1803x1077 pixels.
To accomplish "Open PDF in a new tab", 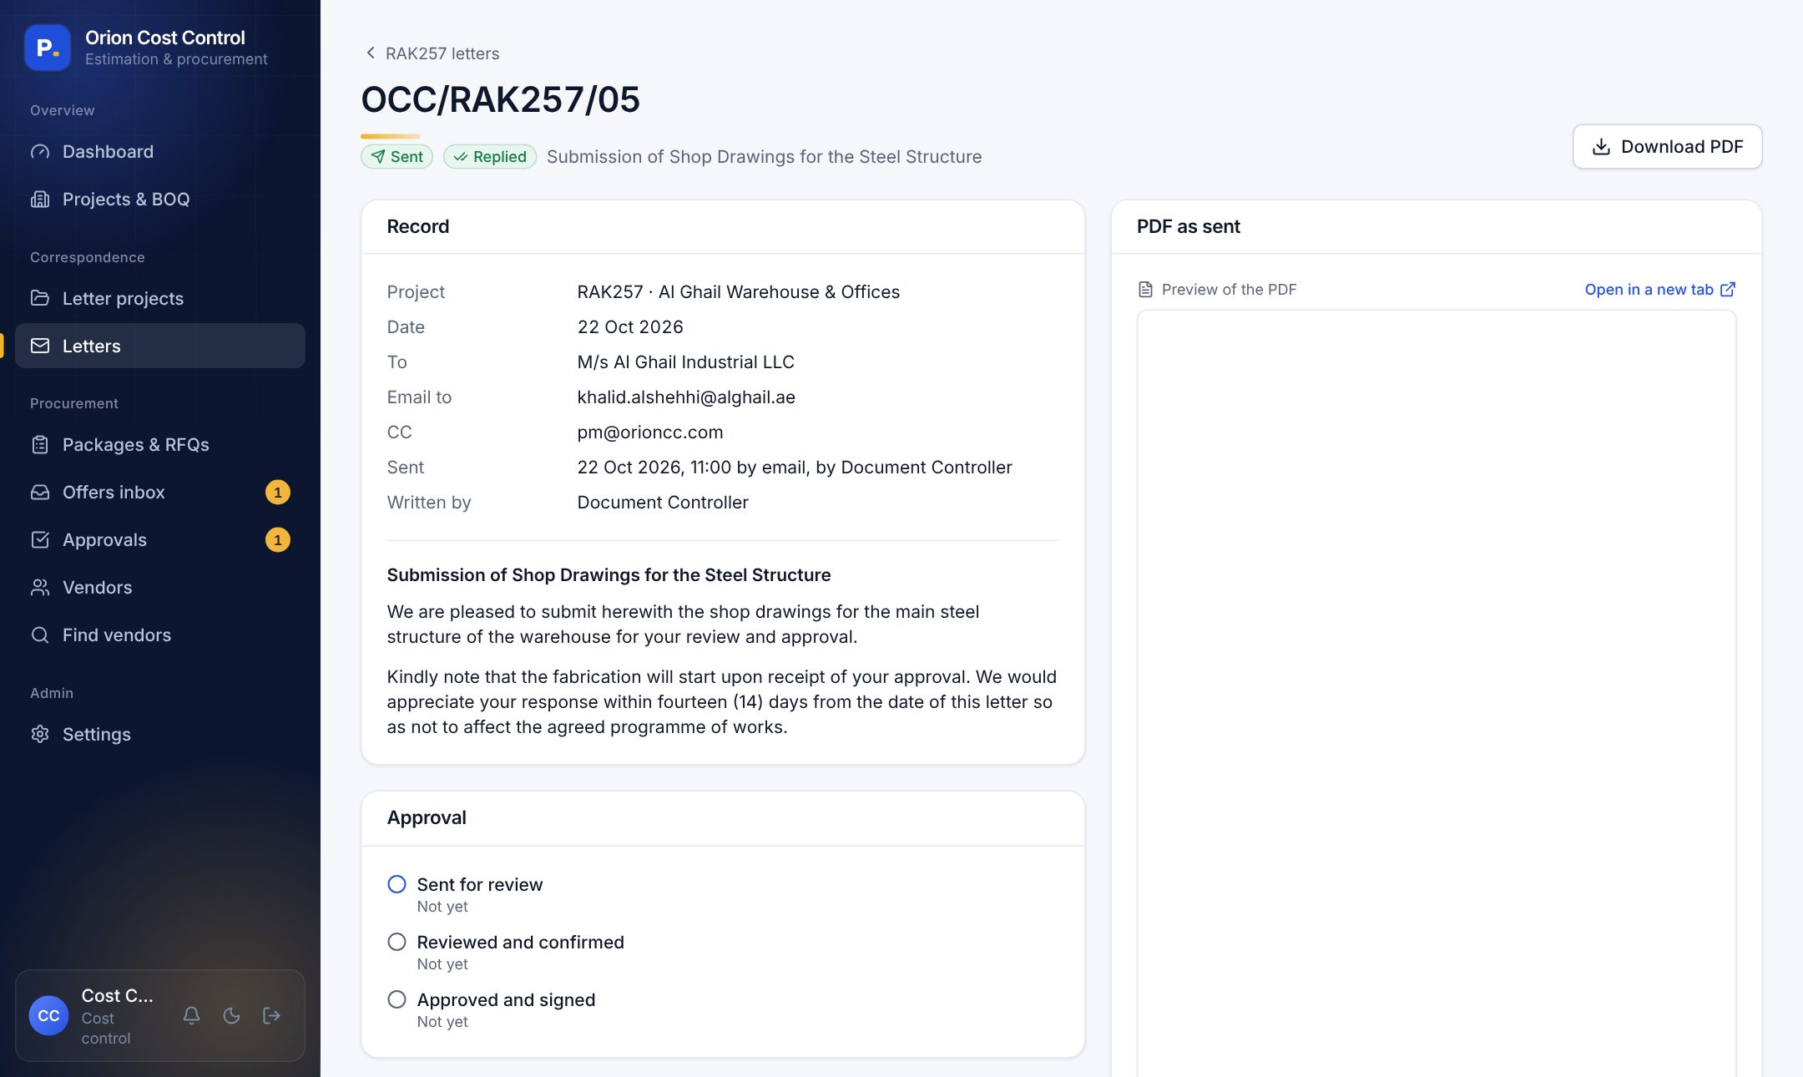I will coord(1659,289).
